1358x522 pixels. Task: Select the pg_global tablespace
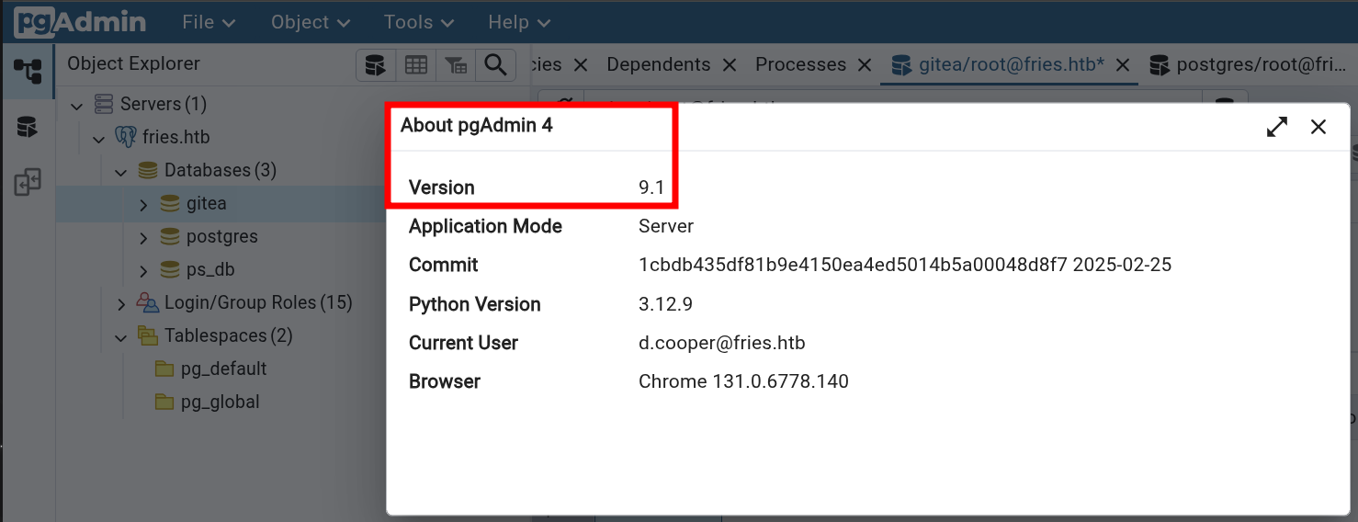(x=220, y=402)
